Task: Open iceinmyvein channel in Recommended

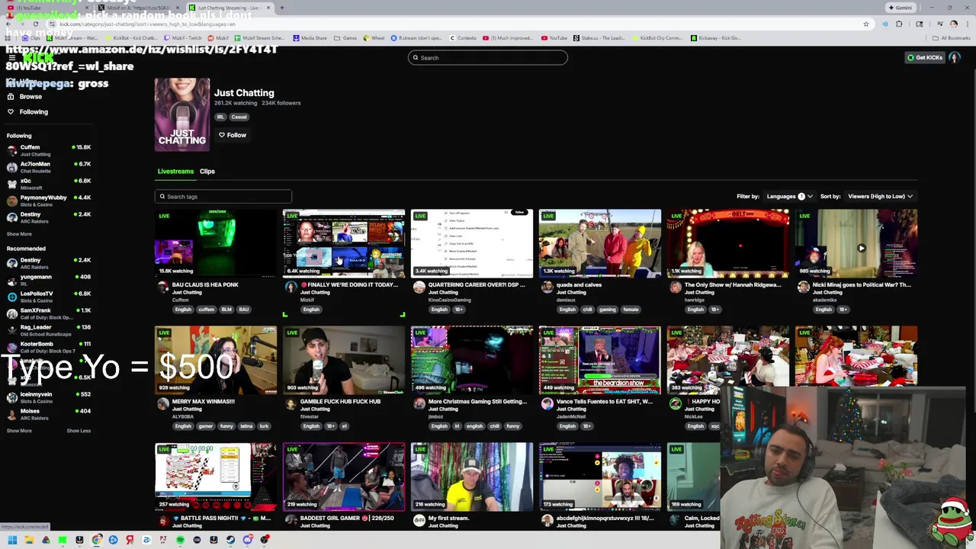Action: (49, 397)
